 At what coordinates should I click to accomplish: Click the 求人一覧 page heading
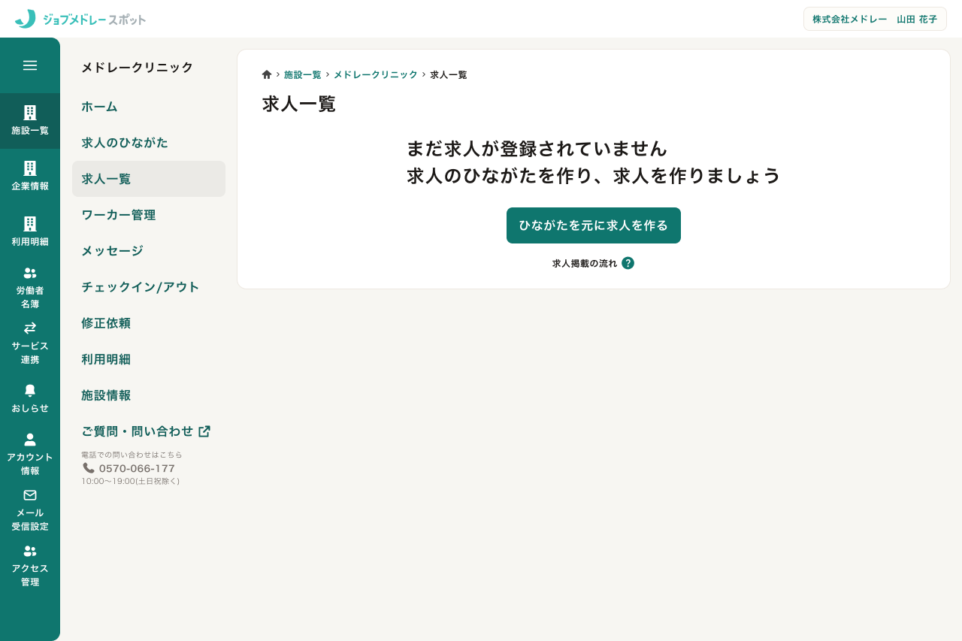(299, 104)
